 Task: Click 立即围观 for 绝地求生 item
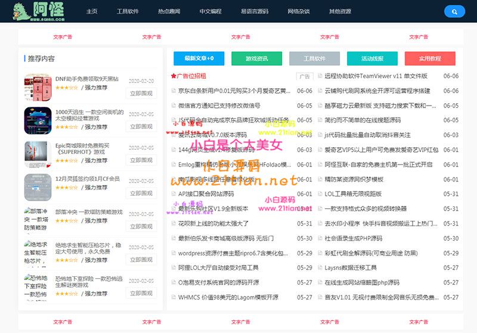click(141, 260)
